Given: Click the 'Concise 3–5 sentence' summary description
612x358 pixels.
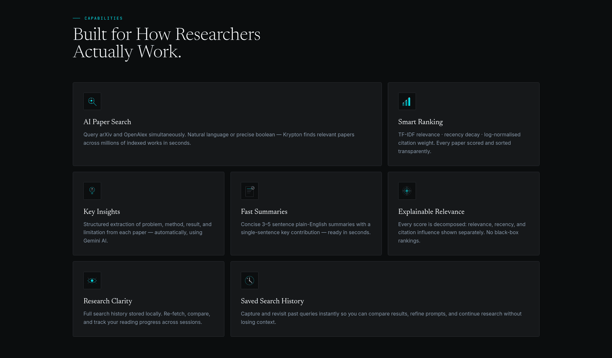Looking at the screenshot, I should click(306, 228).
